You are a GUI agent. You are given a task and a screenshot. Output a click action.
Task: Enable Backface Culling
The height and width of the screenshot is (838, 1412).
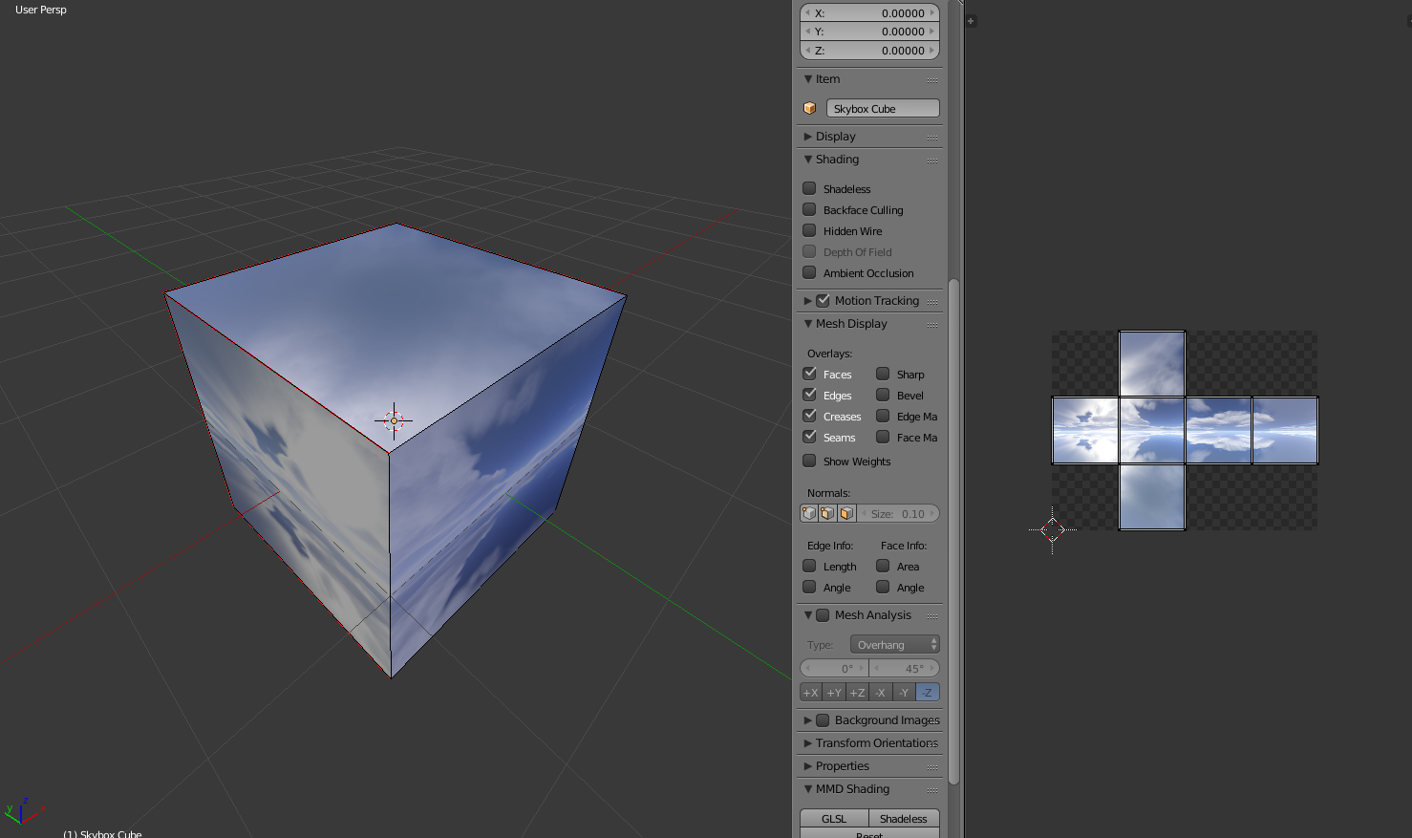[x=808, y=209]
